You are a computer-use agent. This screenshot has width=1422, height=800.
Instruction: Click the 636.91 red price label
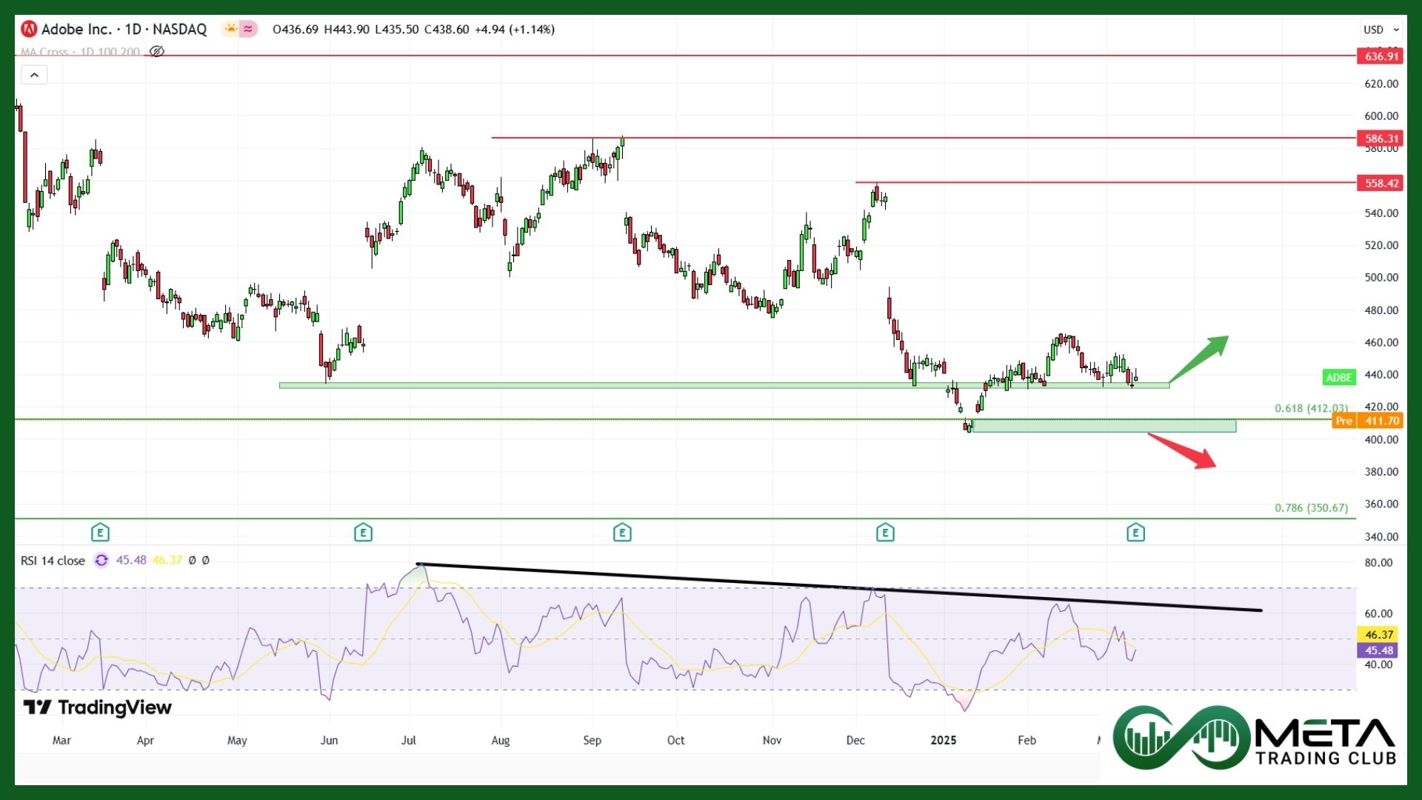1381,56
